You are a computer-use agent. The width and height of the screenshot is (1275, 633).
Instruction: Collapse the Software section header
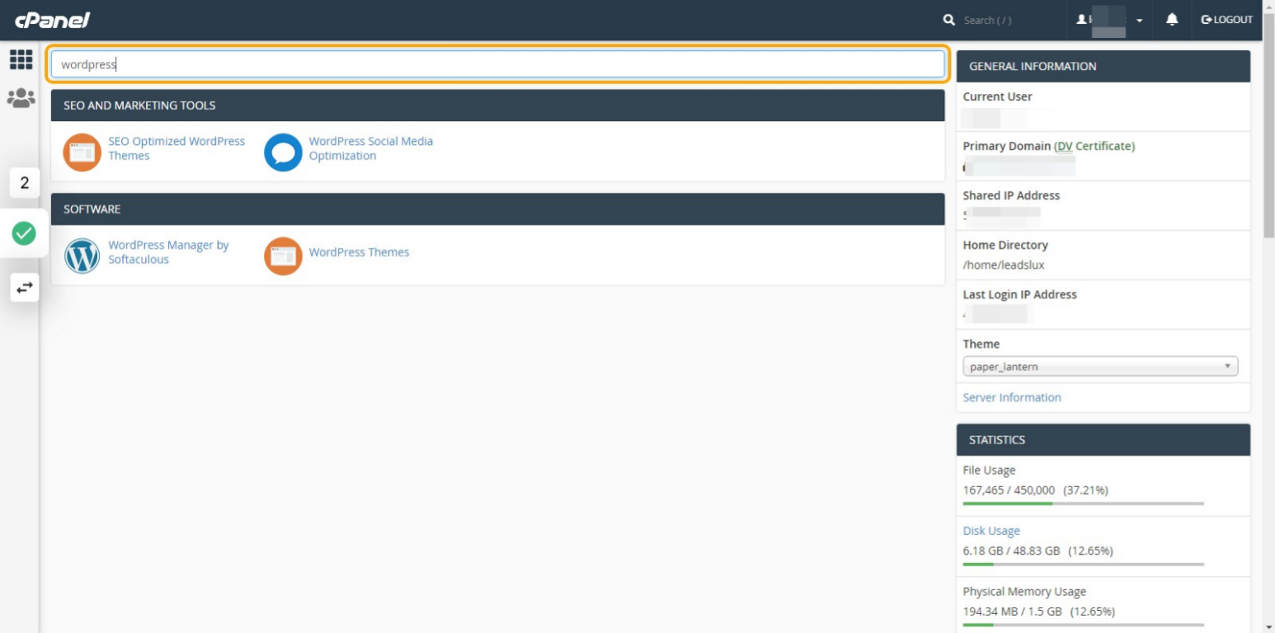pyautogui.click(x=498, y=209)
